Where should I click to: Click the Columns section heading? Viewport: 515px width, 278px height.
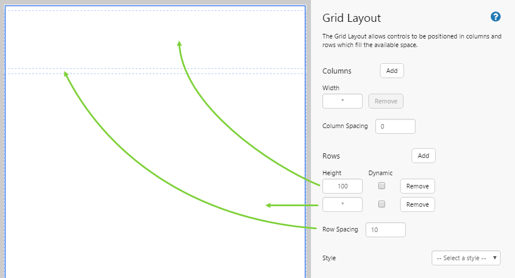(337, 71)
